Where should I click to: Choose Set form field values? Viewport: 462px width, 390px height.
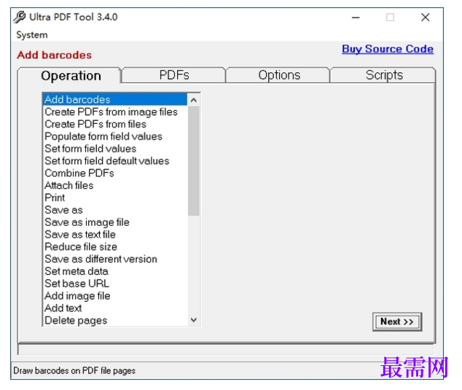pyautogui.click(x=115, y=149)
